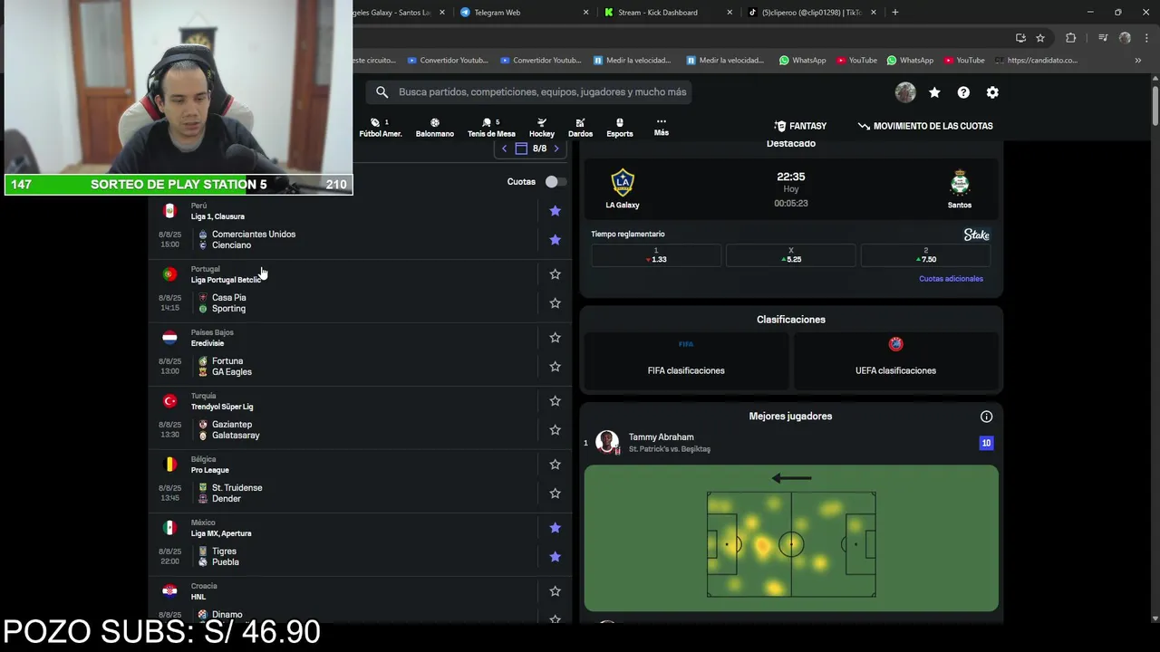Click Tammy Abraham's heatmap image
This screenshot has height=652, width=1160.
click(x=791, y=538)
